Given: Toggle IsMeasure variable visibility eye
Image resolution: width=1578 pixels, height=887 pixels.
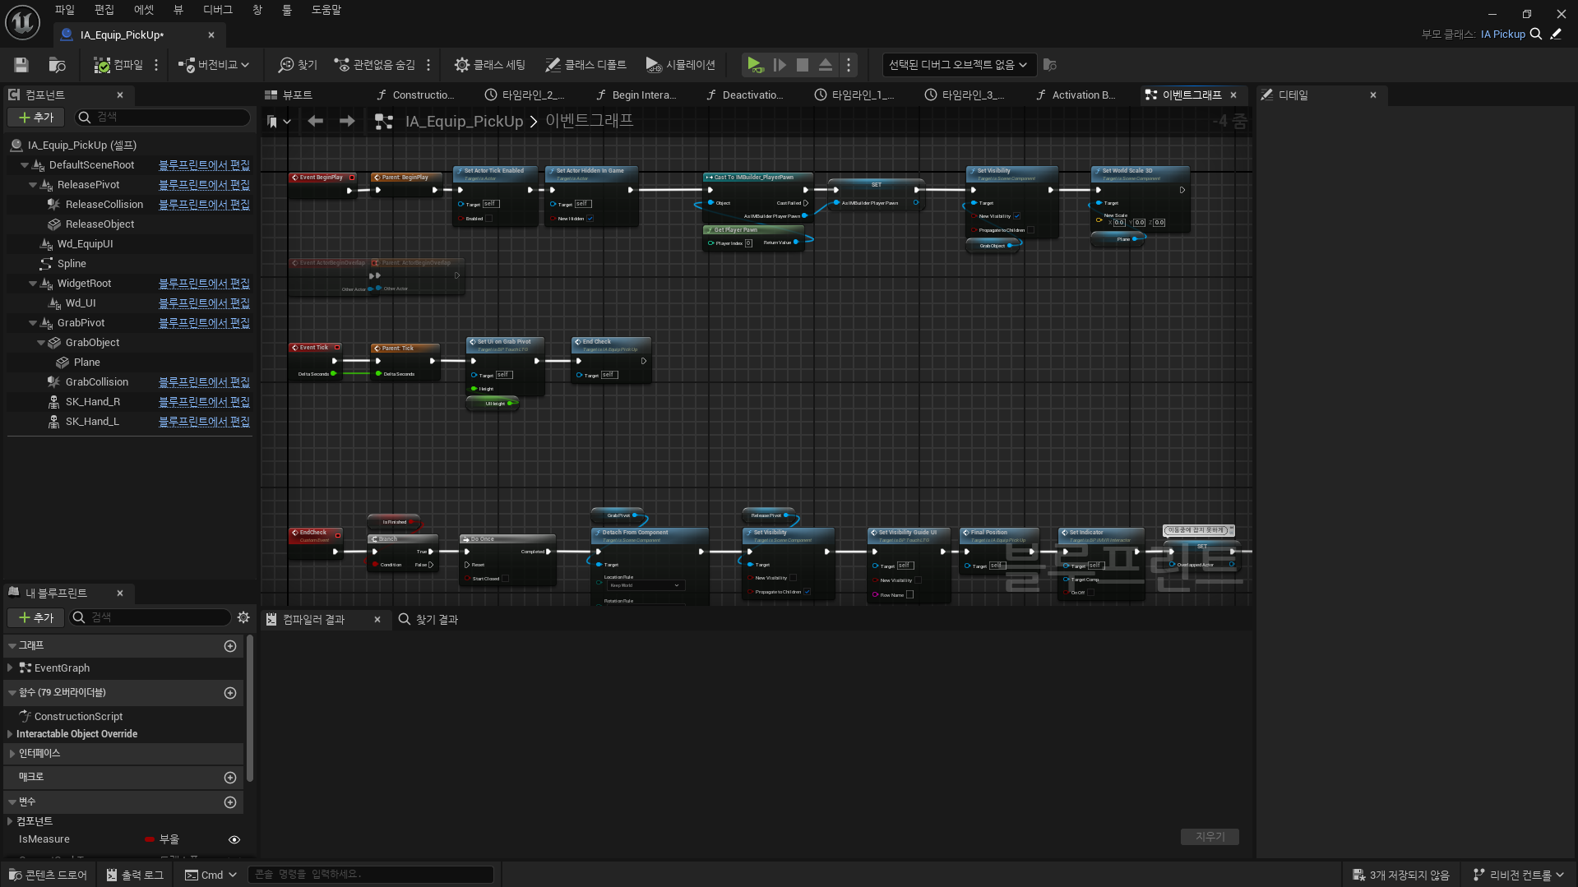Looking at the screenshot, I should pyautogui.click(x=234, y=839).
